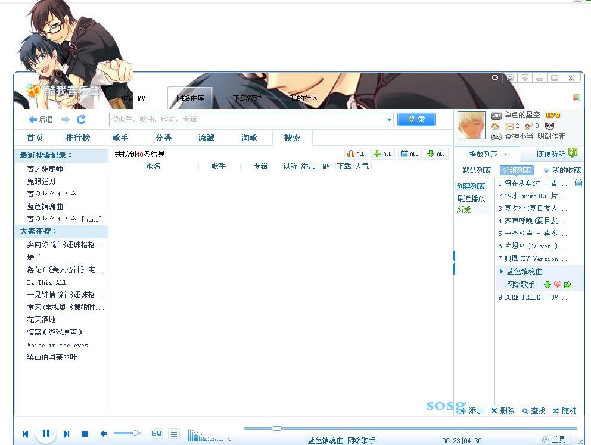Expand the 播放列表 dropdown arrow
Screen dimensions: 591x445
(505, 154)
